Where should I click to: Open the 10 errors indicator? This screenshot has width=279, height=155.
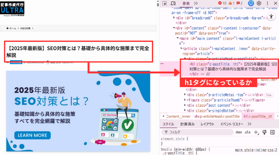[x=222, y=3]
